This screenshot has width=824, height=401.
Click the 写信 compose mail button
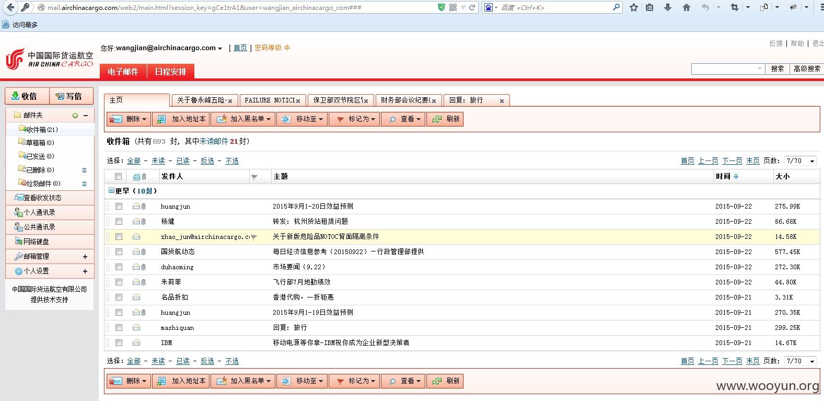[72, 96]
